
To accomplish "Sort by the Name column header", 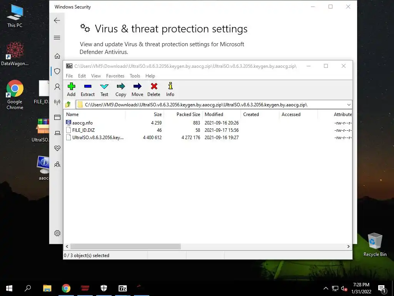I will click(x=95, y=114).
